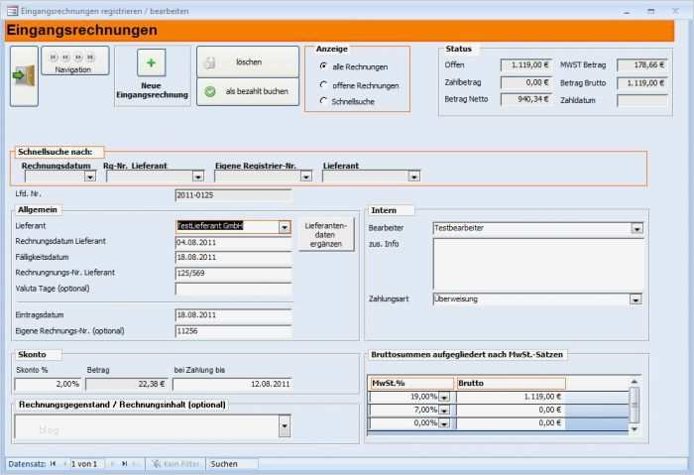Click first record button in Datensatz bar
This screenshot has height=475, width=694.
pyautogui.click(x=54, y=464)
